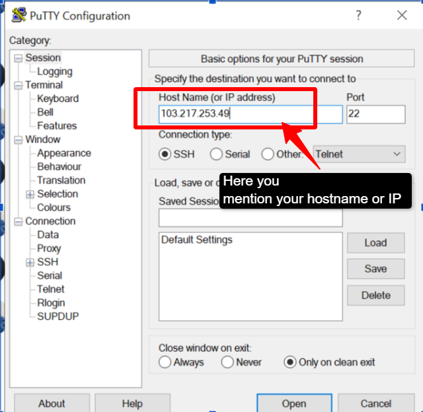
Task: Collapse the Session tree node
Action: 18,58
